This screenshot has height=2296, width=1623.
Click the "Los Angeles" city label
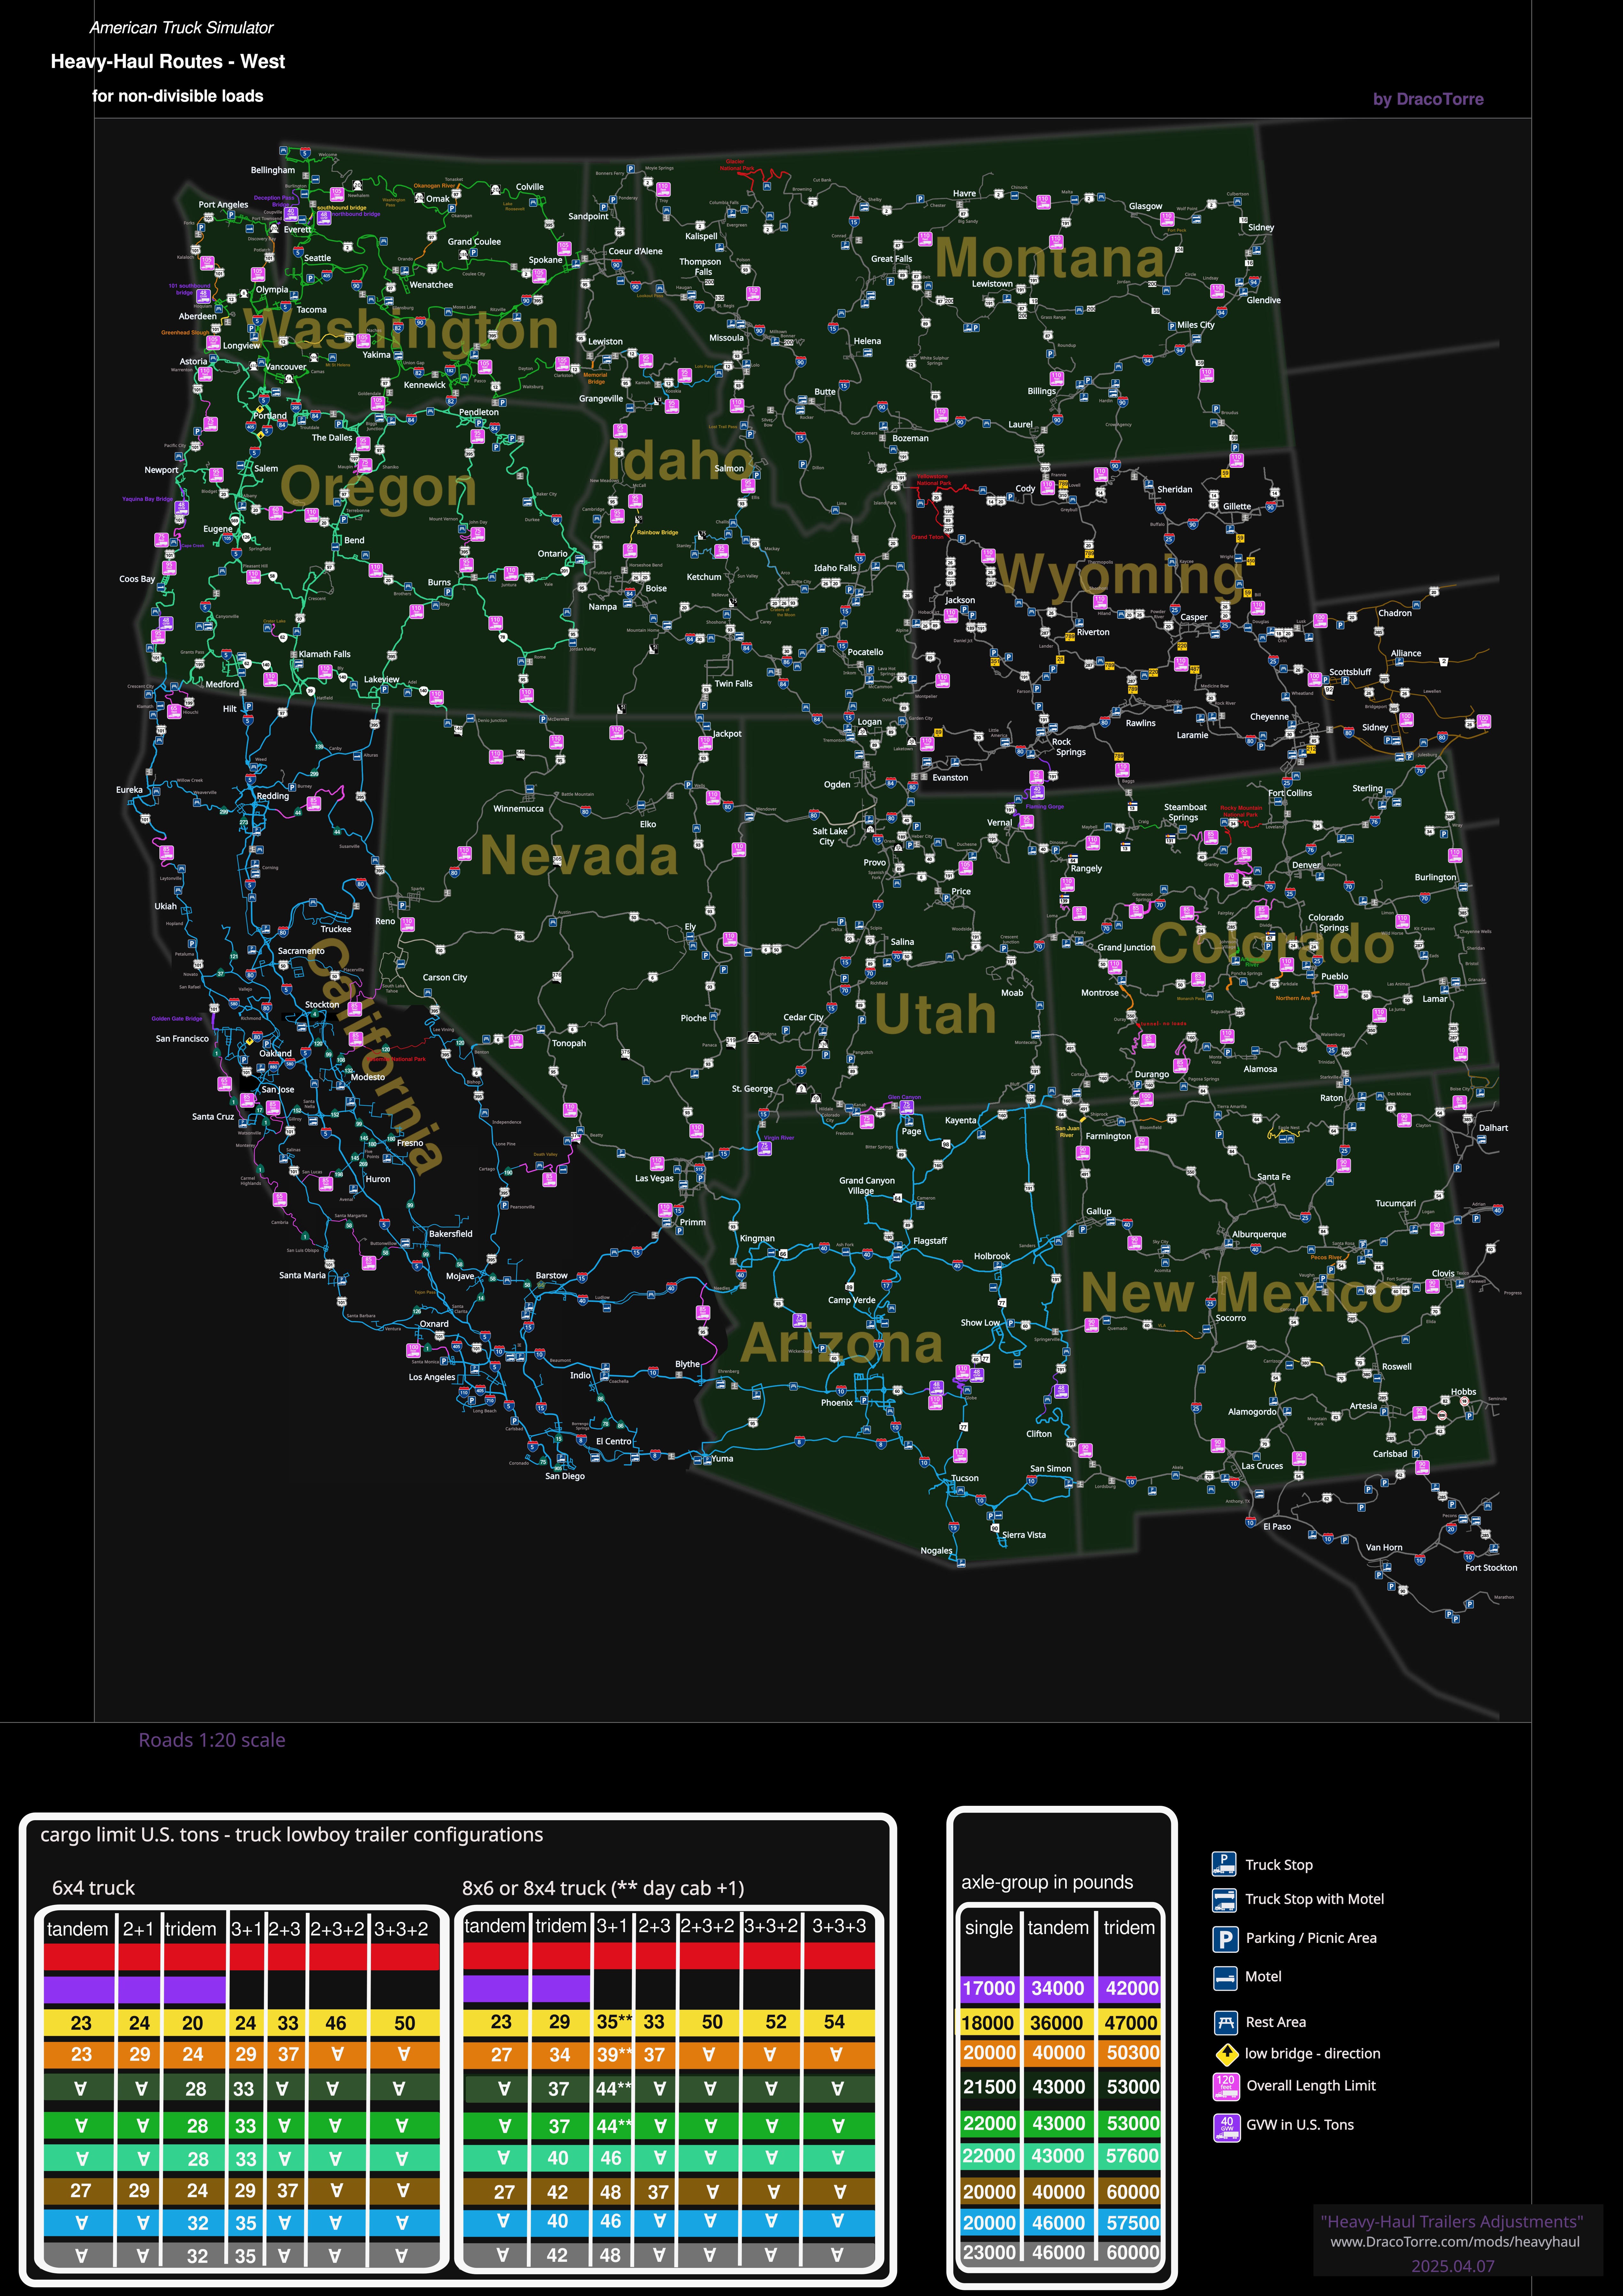[x=432, y=1377]
